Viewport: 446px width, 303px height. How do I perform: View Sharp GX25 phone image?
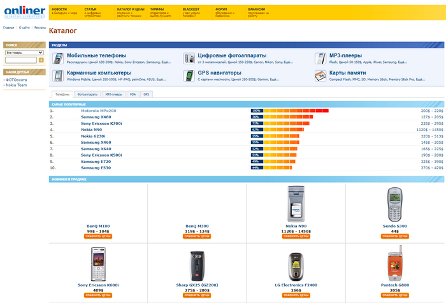click(x=197, y=266)
